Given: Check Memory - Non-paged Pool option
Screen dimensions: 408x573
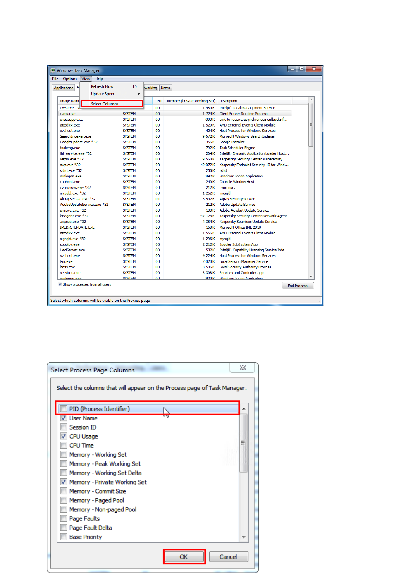Looking at the screenshot, I should coord(64,509).
